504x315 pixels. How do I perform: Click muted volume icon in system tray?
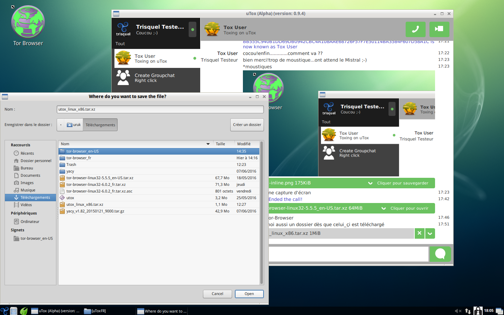click(x=458, y=311)
